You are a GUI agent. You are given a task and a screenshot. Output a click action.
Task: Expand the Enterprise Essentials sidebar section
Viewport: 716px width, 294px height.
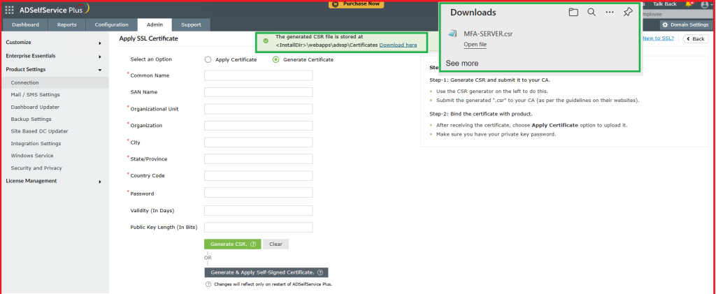coord(55,56)
